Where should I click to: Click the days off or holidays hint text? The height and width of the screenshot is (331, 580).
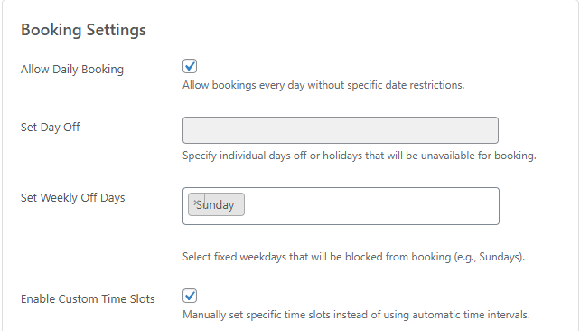click(x=360, y=156)
